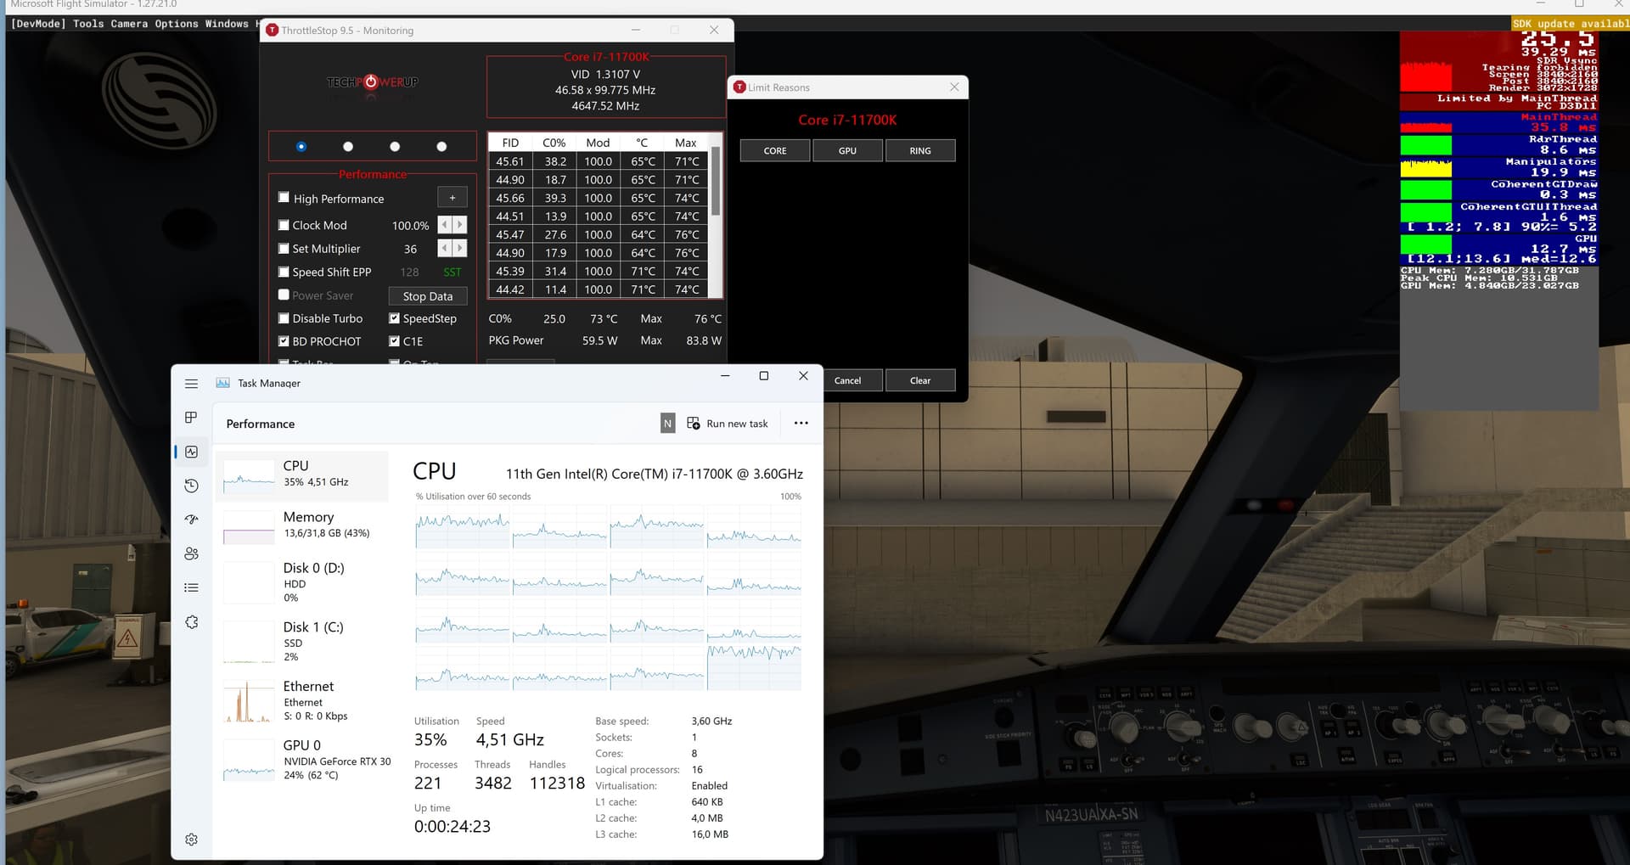The width and height of the screenshot is (1630, 865).
Task: Click Cancel in Limit Reasons window
Action: [847, 380]
